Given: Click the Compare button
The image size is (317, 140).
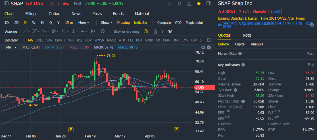Looking at the screenshot, I should (164, 23).
